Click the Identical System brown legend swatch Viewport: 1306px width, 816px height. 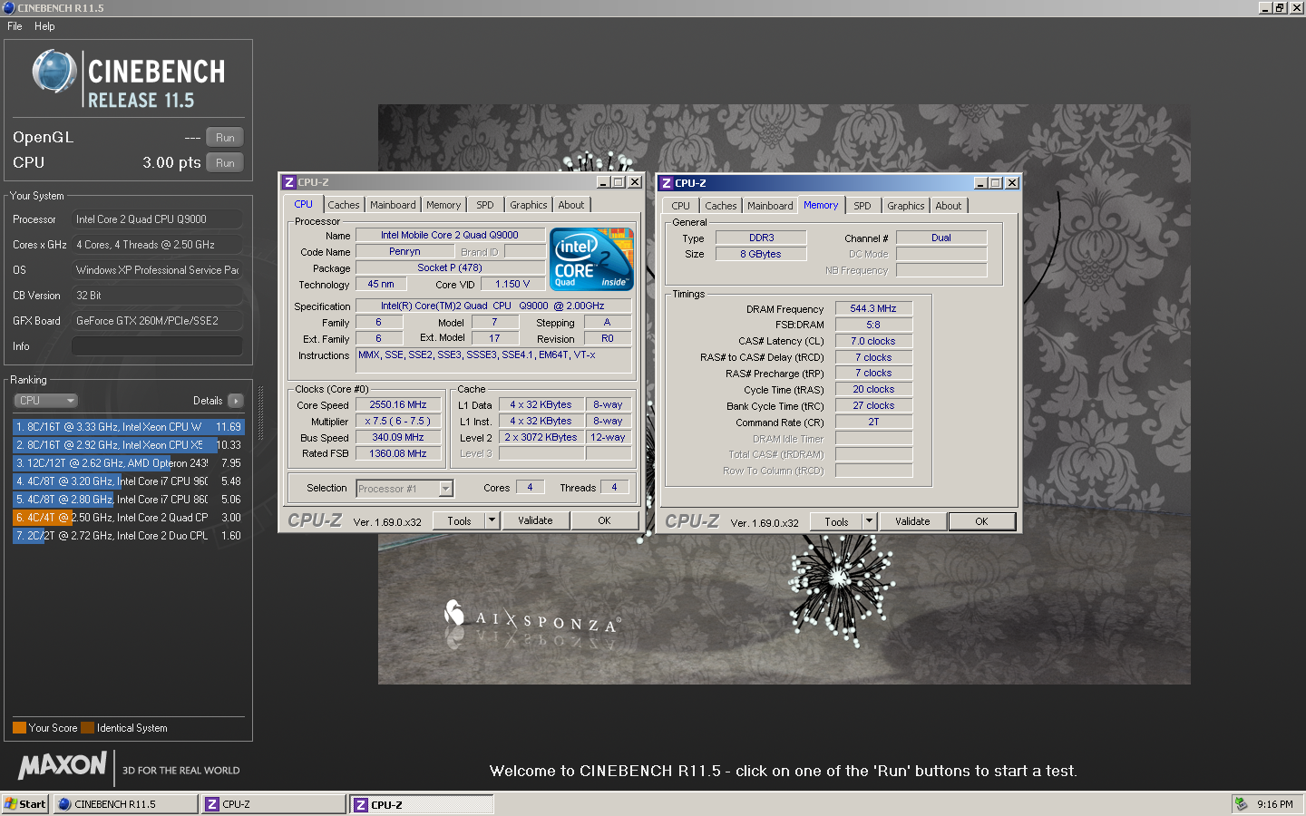click(87, 728)
